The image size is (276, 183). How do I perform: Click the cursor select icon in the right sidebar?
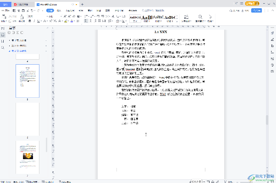click(272, 46)
